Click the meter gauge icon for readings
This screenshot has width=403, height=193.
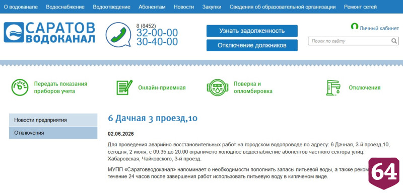coord(20,87)
